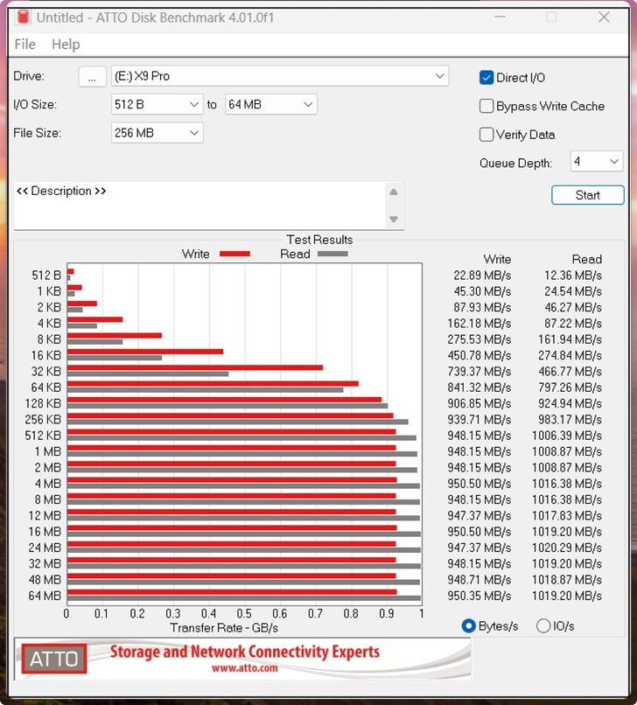Click the browse drive '...' button

[92, 76]
